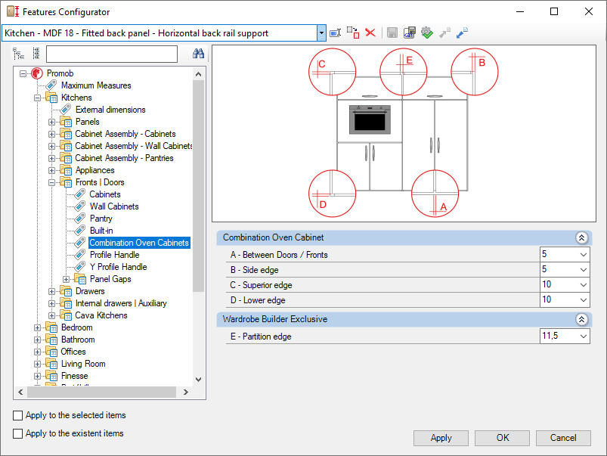The width and height of the screenshot is (607, 456).
Task: Open C - Superior edge value dropdown
Action: coord(584,285)
